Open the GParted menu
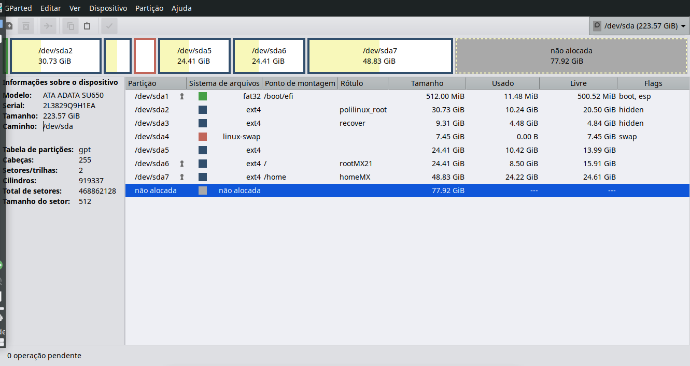Viewport: 690px width, 366px height. [x=18, y=8]
